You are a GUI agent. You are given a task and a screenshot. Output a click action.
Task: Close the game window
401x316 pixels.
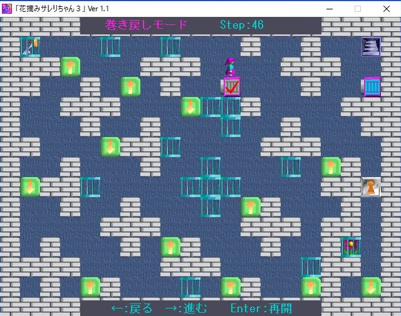tap(387, 8)
